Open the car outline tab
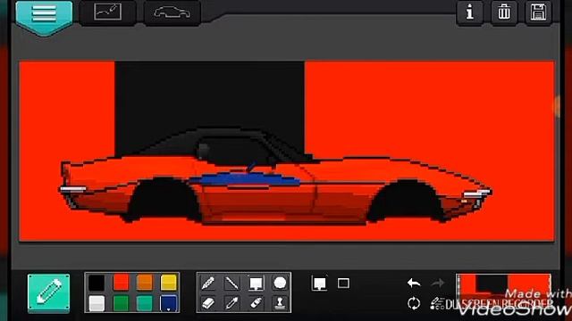Screen dimensions: 572x321 [172, 12]
